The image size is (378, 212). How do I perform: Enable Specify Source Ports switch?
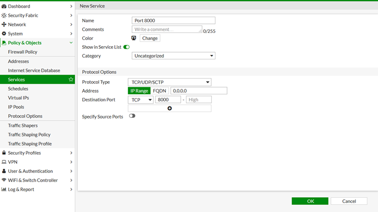coord(132,116)
